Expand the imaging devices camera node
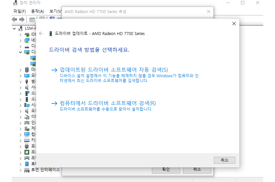The image size is (275, 182). tap(21, 117)
